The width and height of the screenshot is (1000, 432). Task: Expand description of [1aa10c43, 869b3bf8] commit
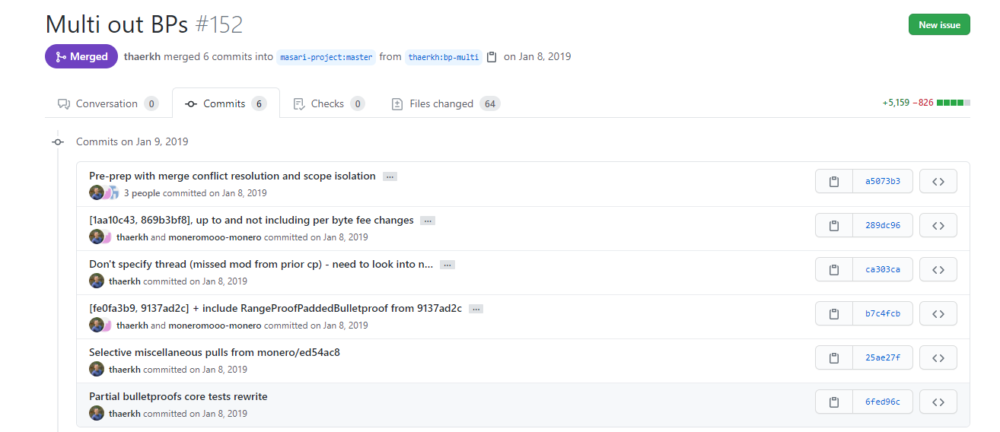click(428, 221)
